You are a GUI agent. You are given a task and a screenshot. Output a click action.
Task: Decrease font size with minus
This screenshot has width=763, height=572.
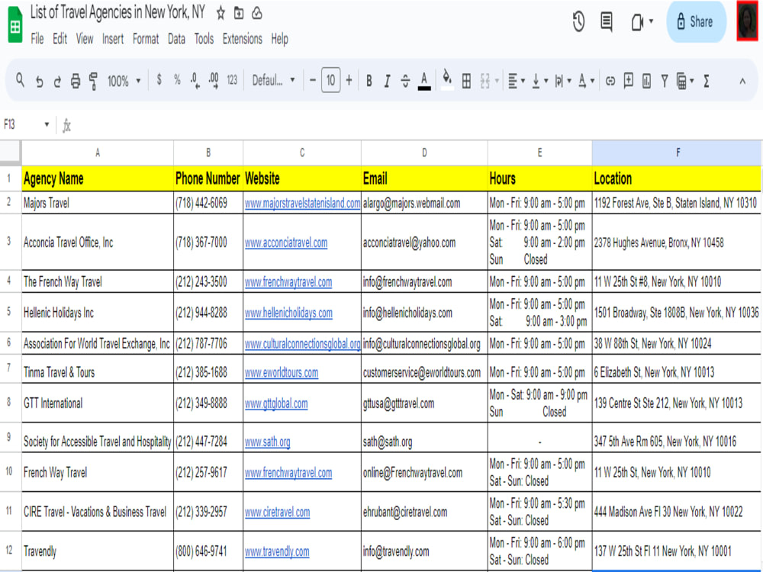(313, 80)
